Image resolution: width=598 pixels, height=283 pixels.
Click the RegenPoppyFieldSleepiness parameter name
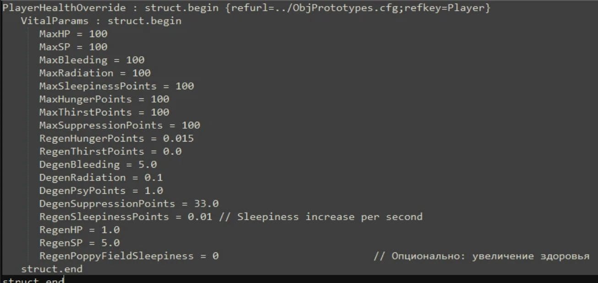(116, 256)
